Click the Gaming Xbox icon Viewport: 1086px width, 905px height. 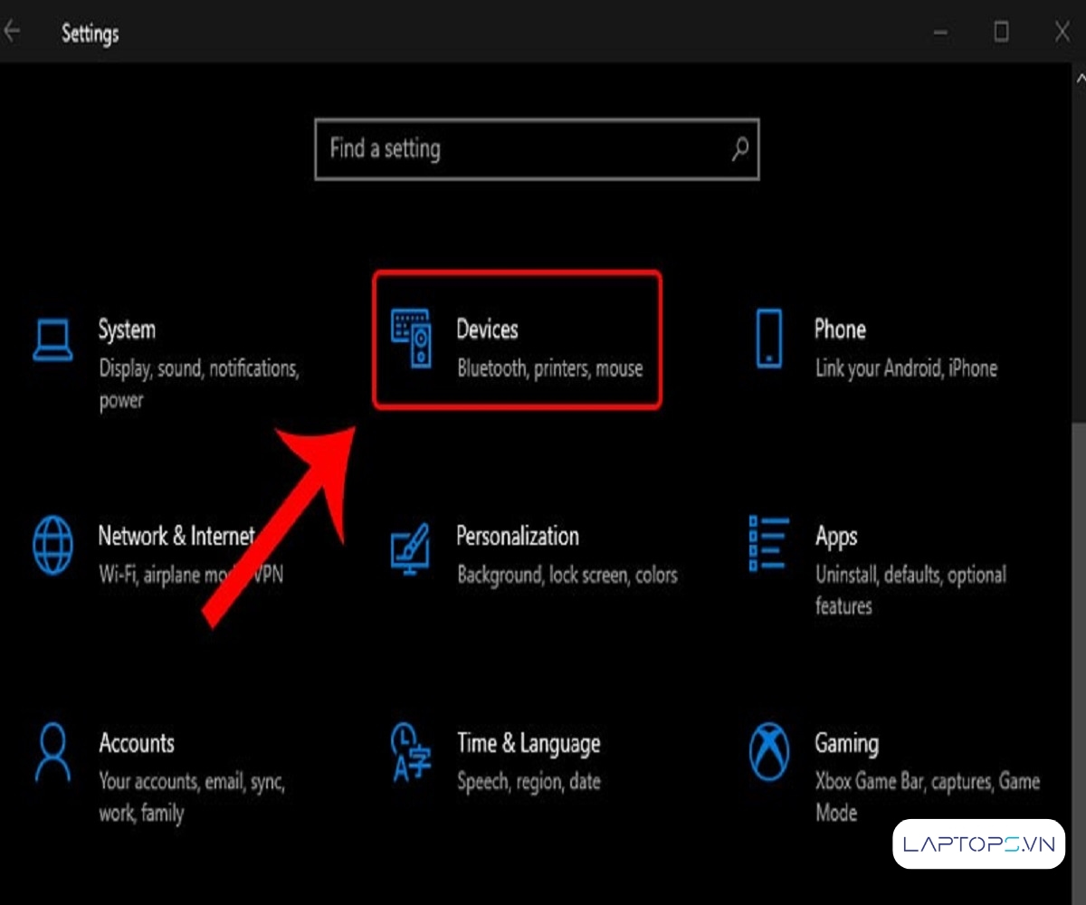click(769, 751)
